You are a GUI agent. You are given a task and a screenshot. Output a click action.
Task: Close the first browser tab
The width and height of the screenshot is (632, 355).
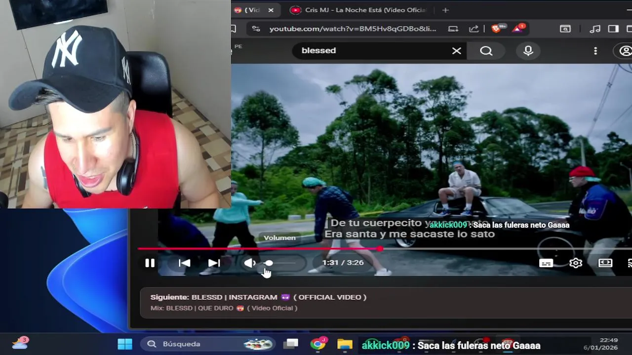[x=271, y=10]
